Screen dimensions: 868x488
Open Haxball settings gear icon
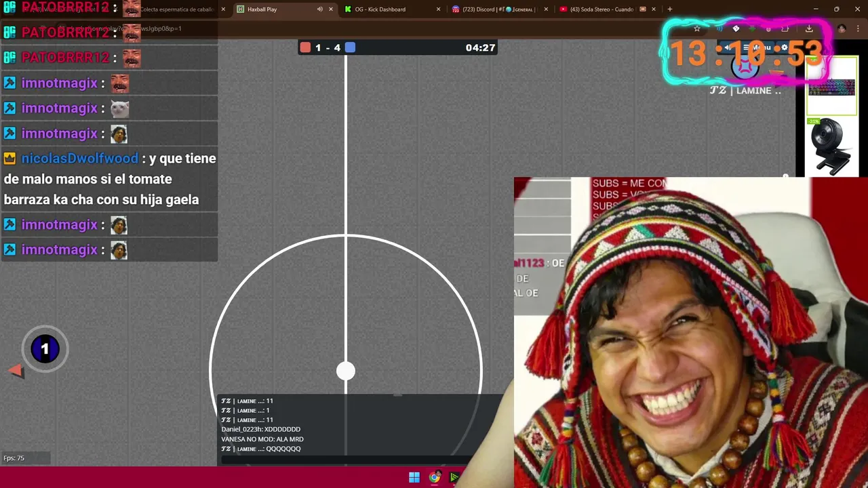[785, 47]
